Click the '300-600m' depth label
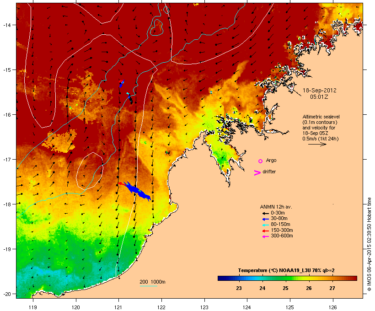 282,236
